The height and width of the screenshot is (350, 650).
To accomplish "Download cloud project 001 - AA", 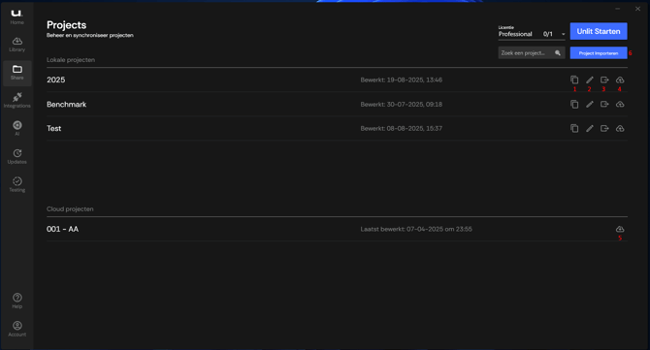I will tap(620, 229).
